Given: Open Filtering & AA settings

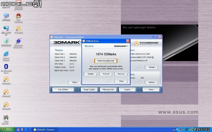Looking at the screenshot, I should (108, 89).
